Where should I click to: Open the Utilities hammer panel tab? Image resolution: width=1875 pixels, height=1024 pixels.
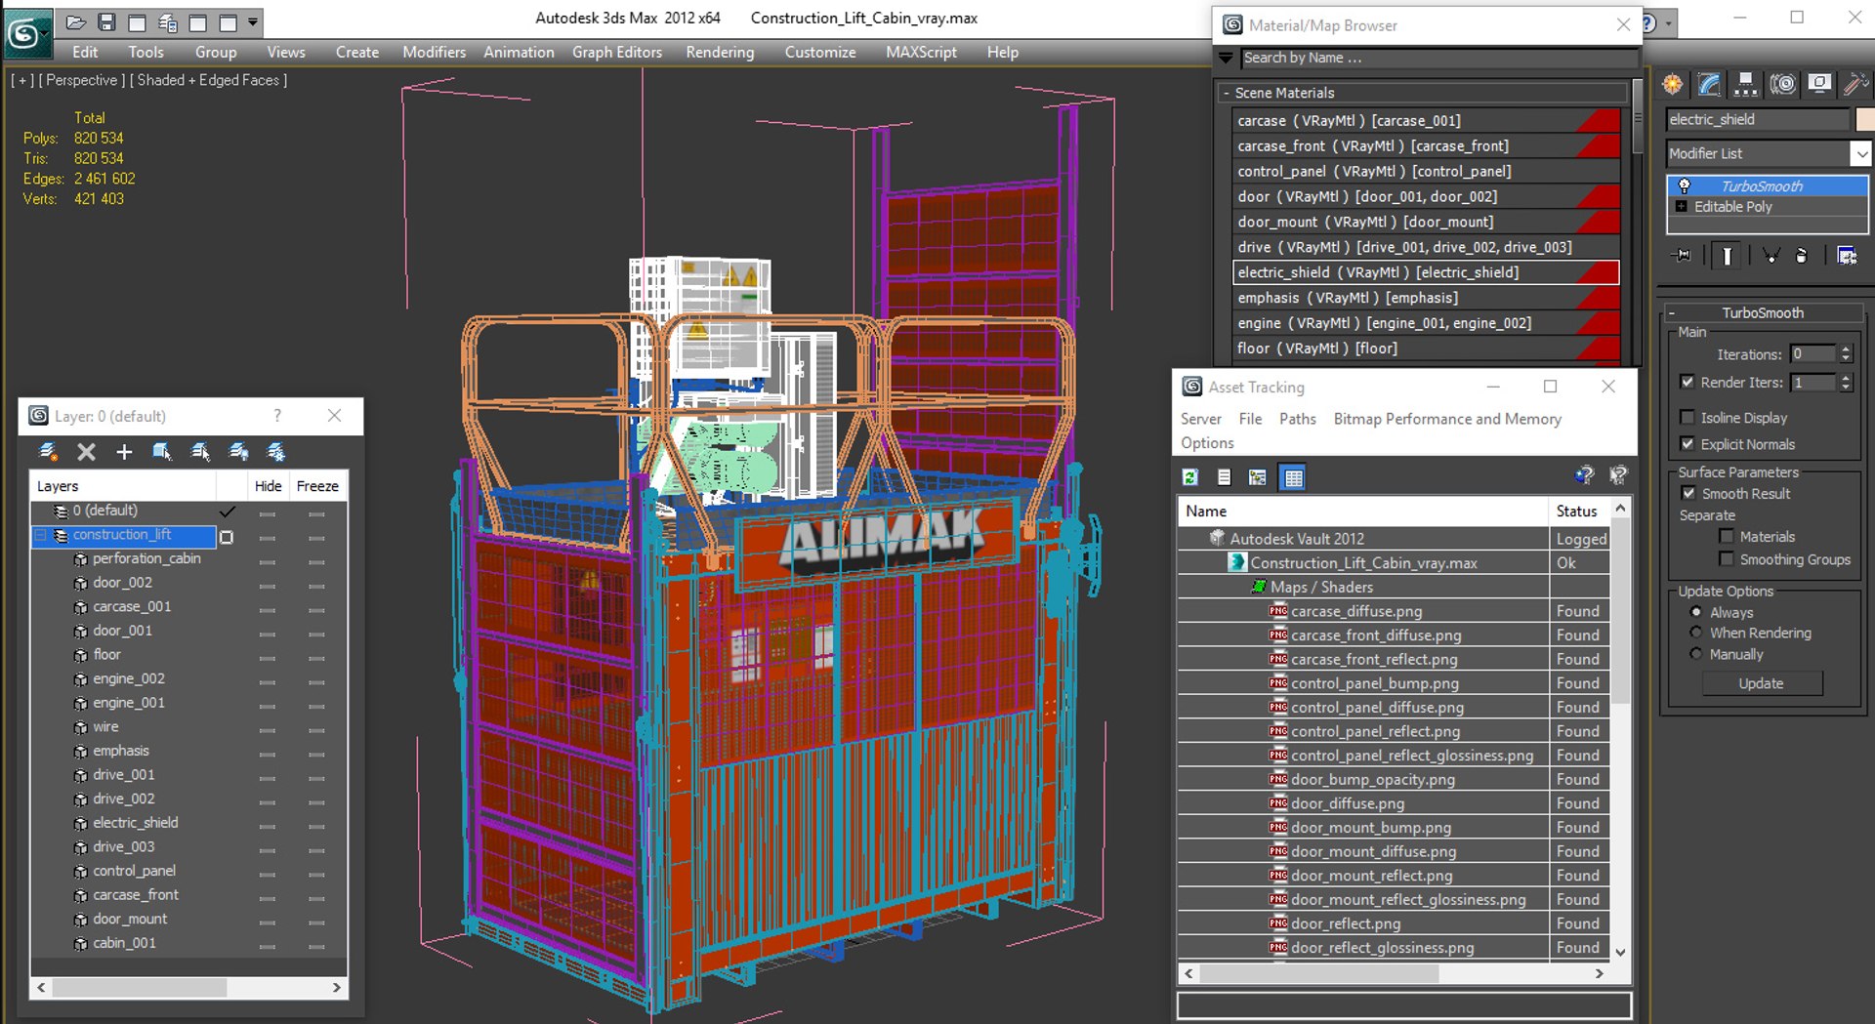pos(1854,85)
